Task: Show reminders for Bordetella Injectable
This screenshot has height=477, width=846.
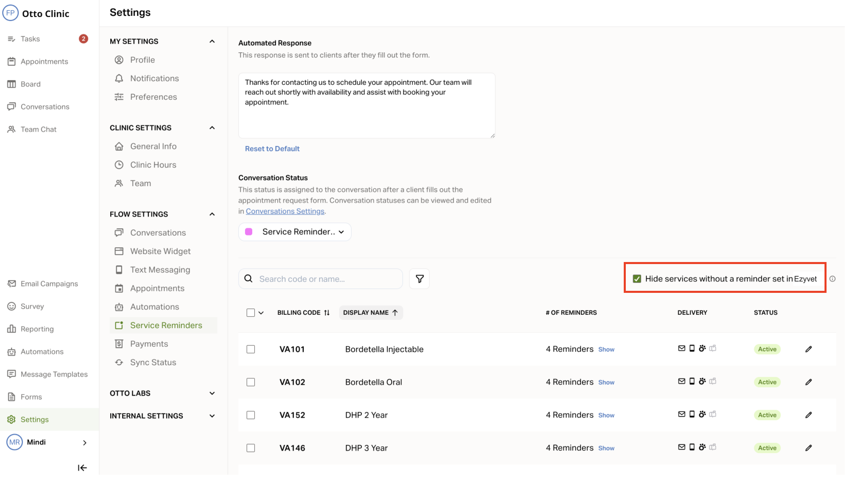Action: [606, 350]
